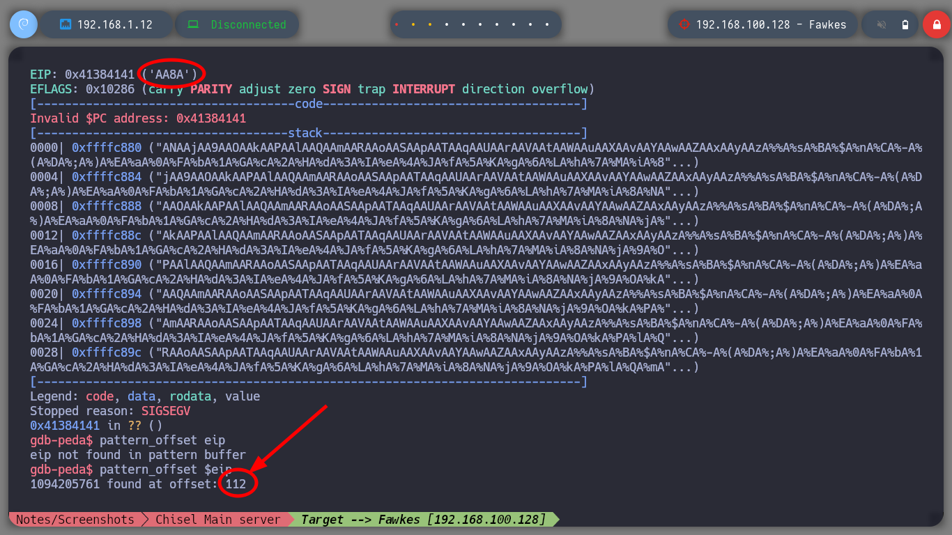Click the offset value 112

point(236,484)
